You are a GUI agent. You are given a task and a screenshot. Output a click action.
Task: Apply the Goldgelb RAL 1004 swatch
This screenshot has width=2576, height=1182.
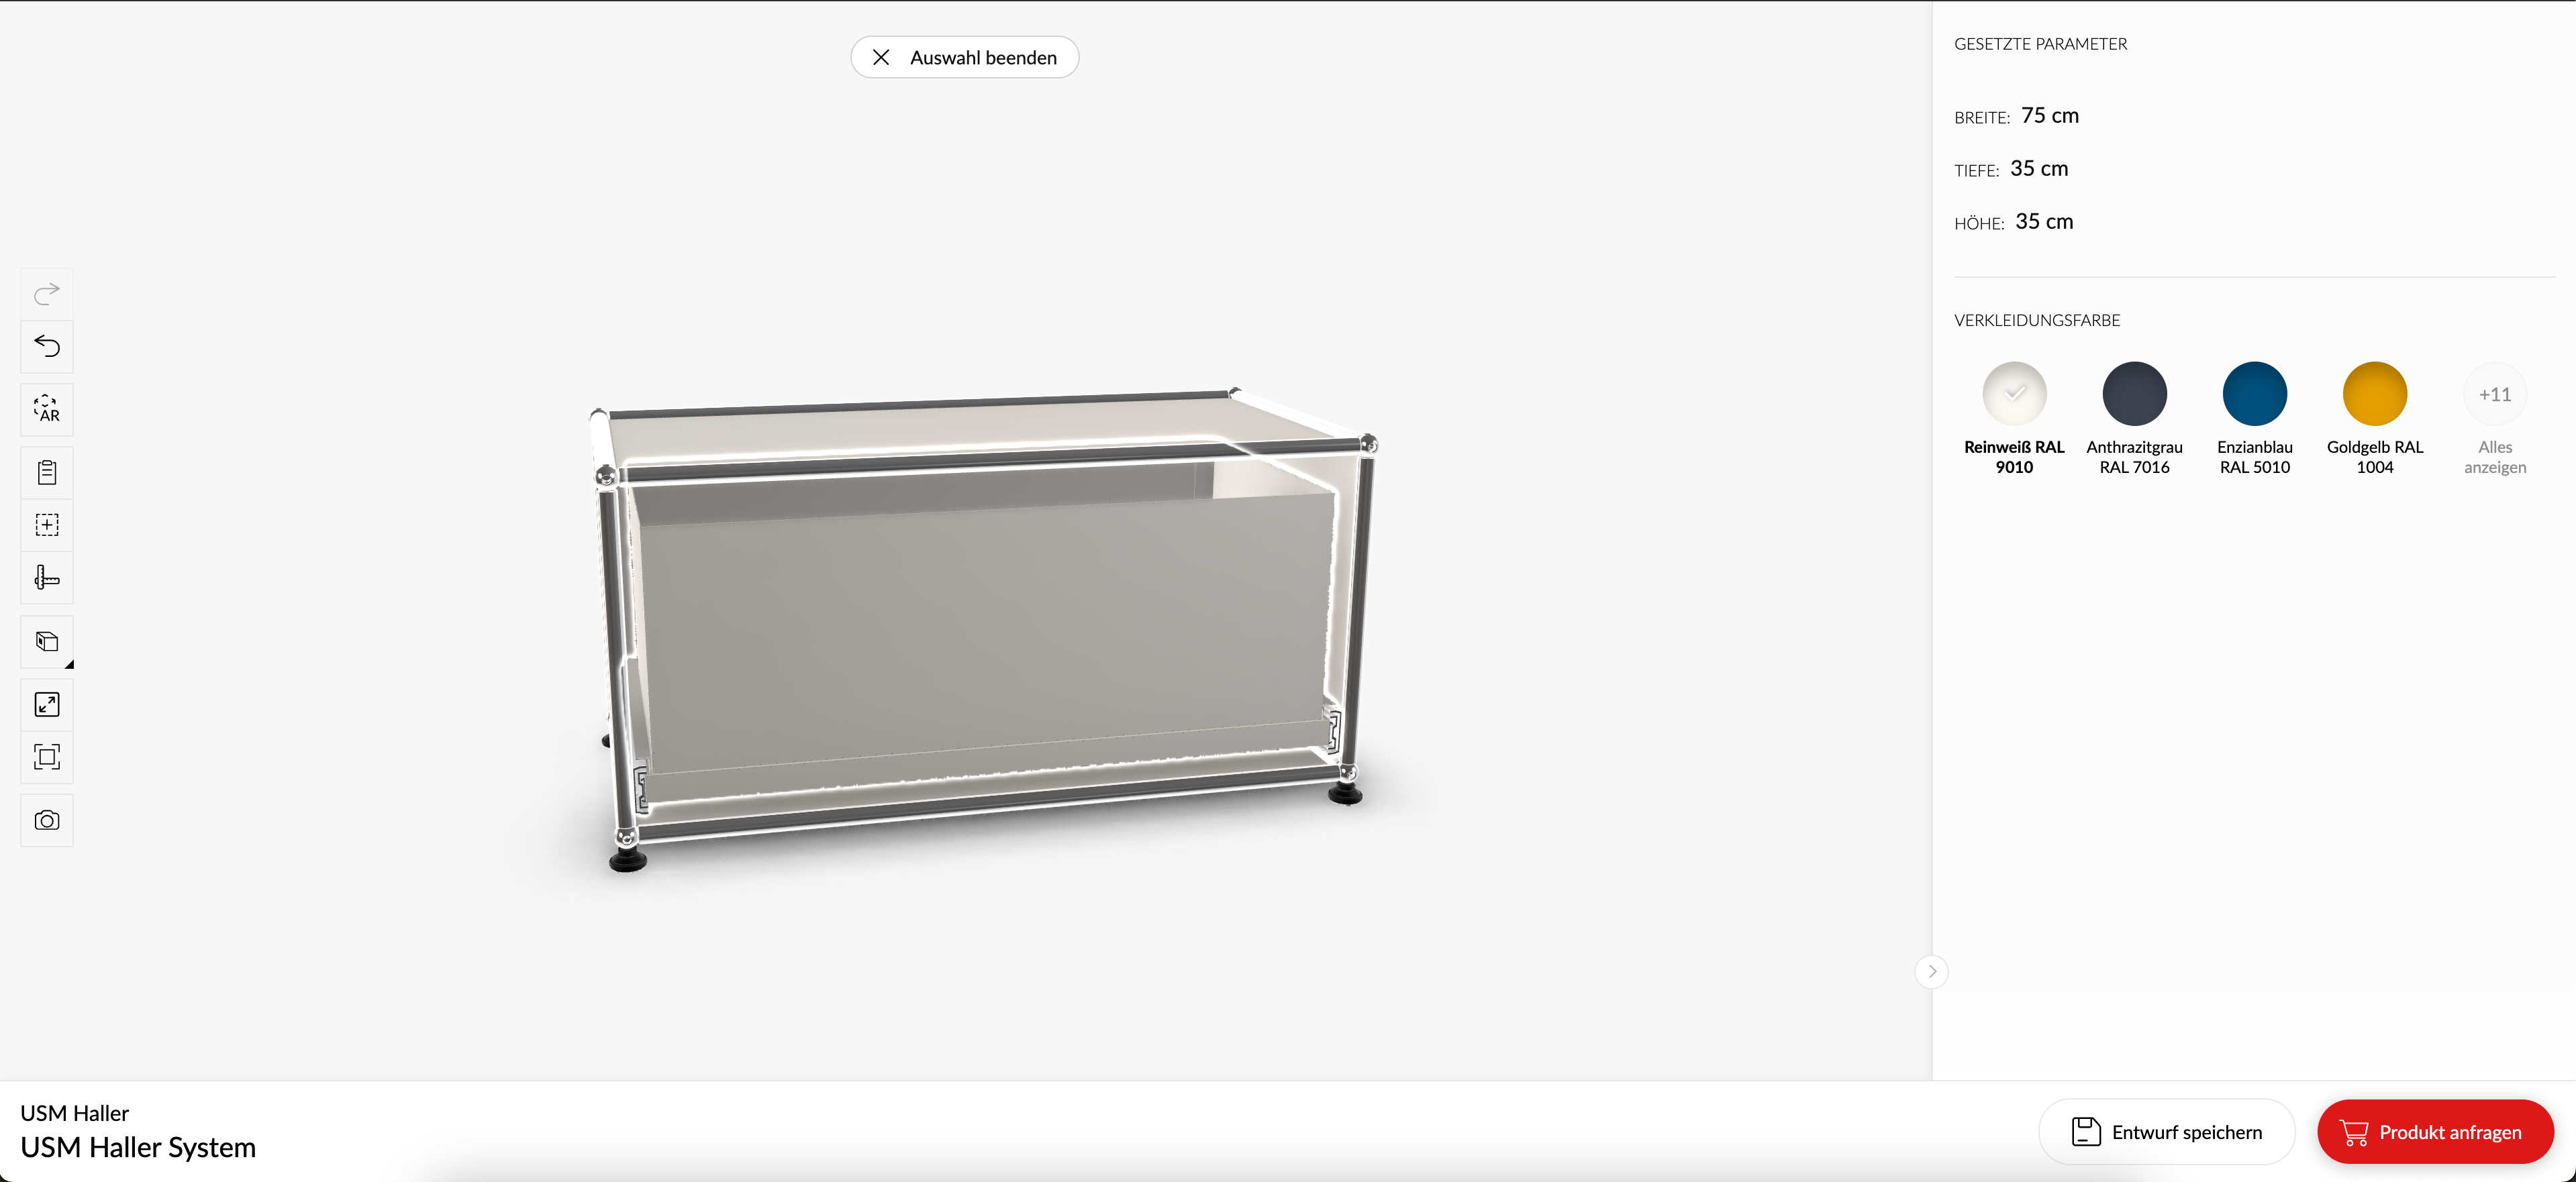tap(2374, 394)
